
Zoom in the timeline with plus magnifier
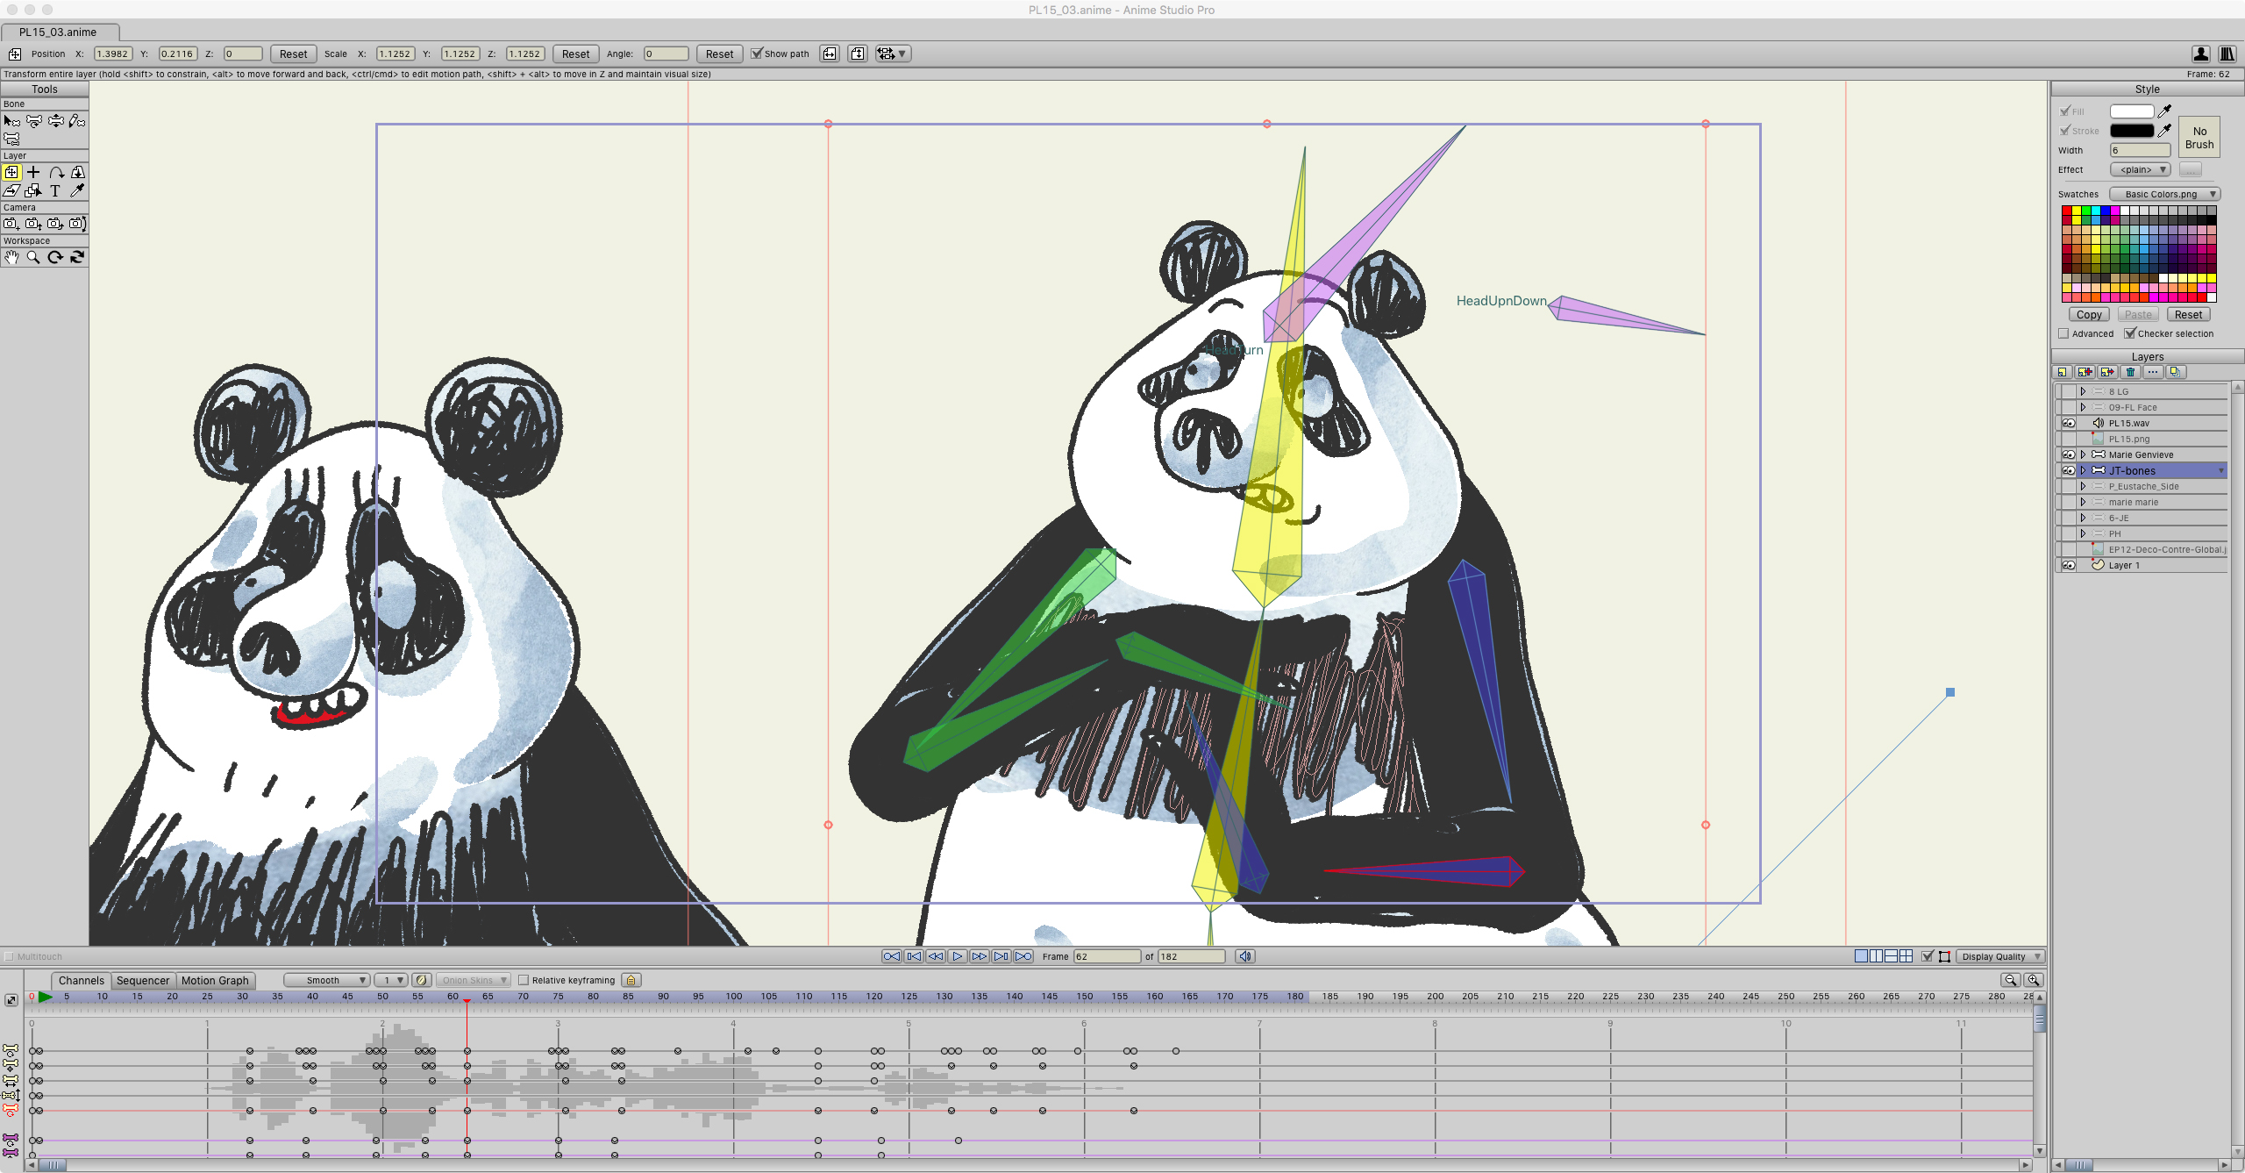[x=2034, y=980]
